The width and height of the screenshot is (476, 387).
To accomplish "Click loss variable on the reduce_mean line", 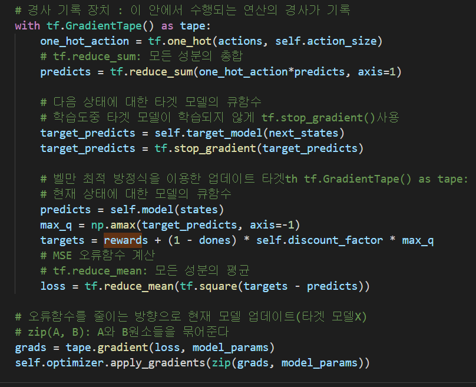I will click(x=53, y=286).
